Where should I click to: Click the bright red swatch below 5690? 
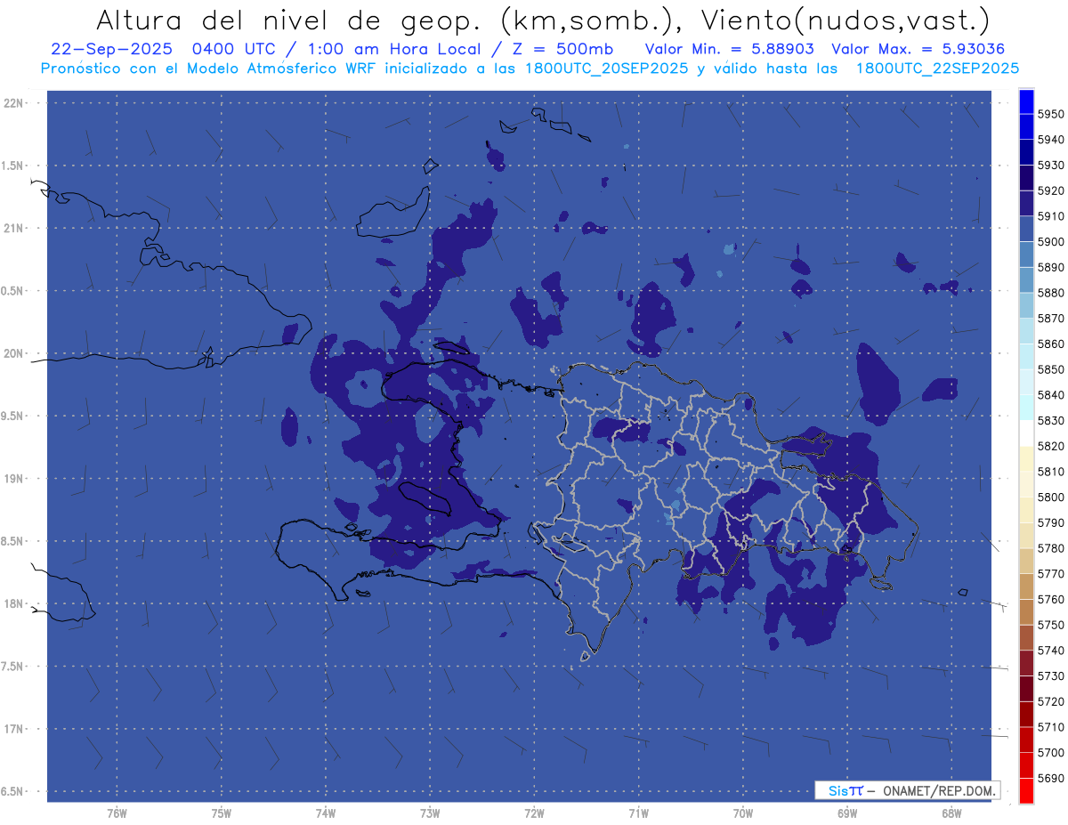pyautogui.click(x=1026, y=791)
